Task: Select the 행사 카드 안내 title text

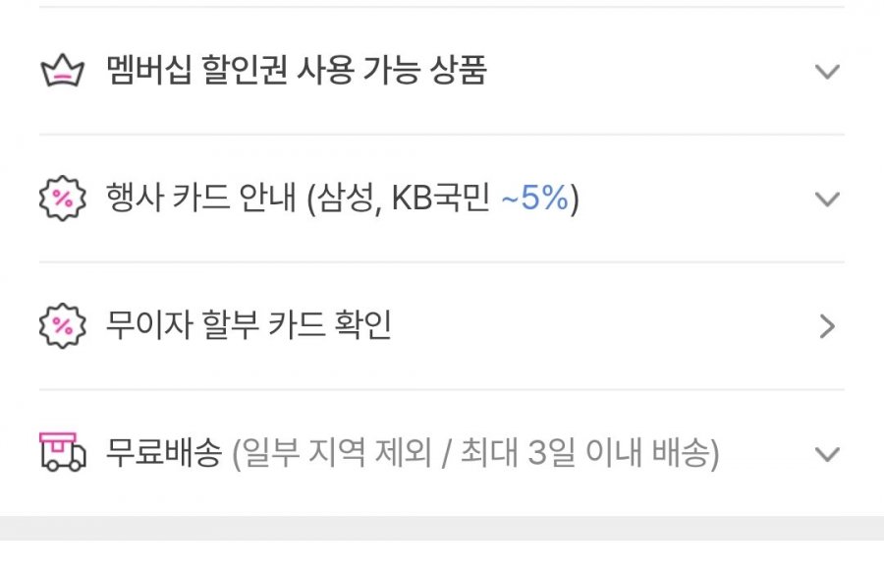Action: coord(201,199)
